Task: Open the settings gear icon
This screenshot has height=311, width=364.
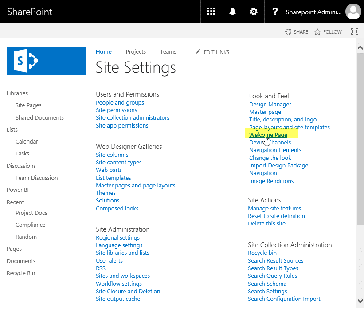Action: [x=254, y=12]
